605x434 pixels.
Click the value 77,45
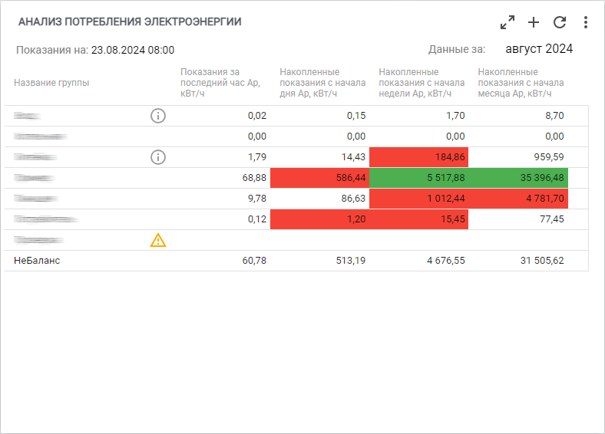(552, 219)
